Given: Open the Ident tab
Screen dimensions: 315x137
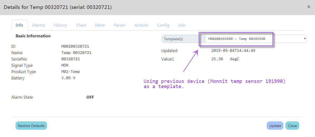Looking at the screenshot, I should pyautogui.click(x=100, y=25).
